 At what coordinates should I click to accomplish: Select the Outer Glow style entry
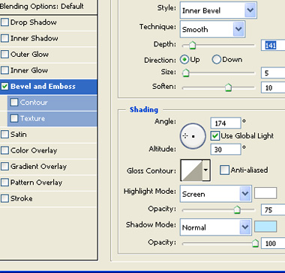(29, 55)
